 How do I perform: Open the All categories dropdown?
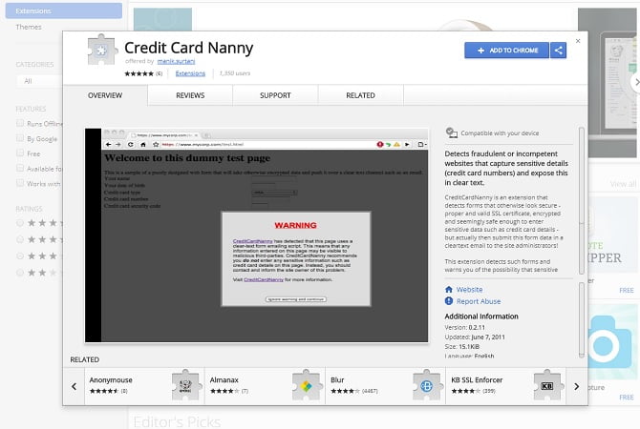coord(39,81)
